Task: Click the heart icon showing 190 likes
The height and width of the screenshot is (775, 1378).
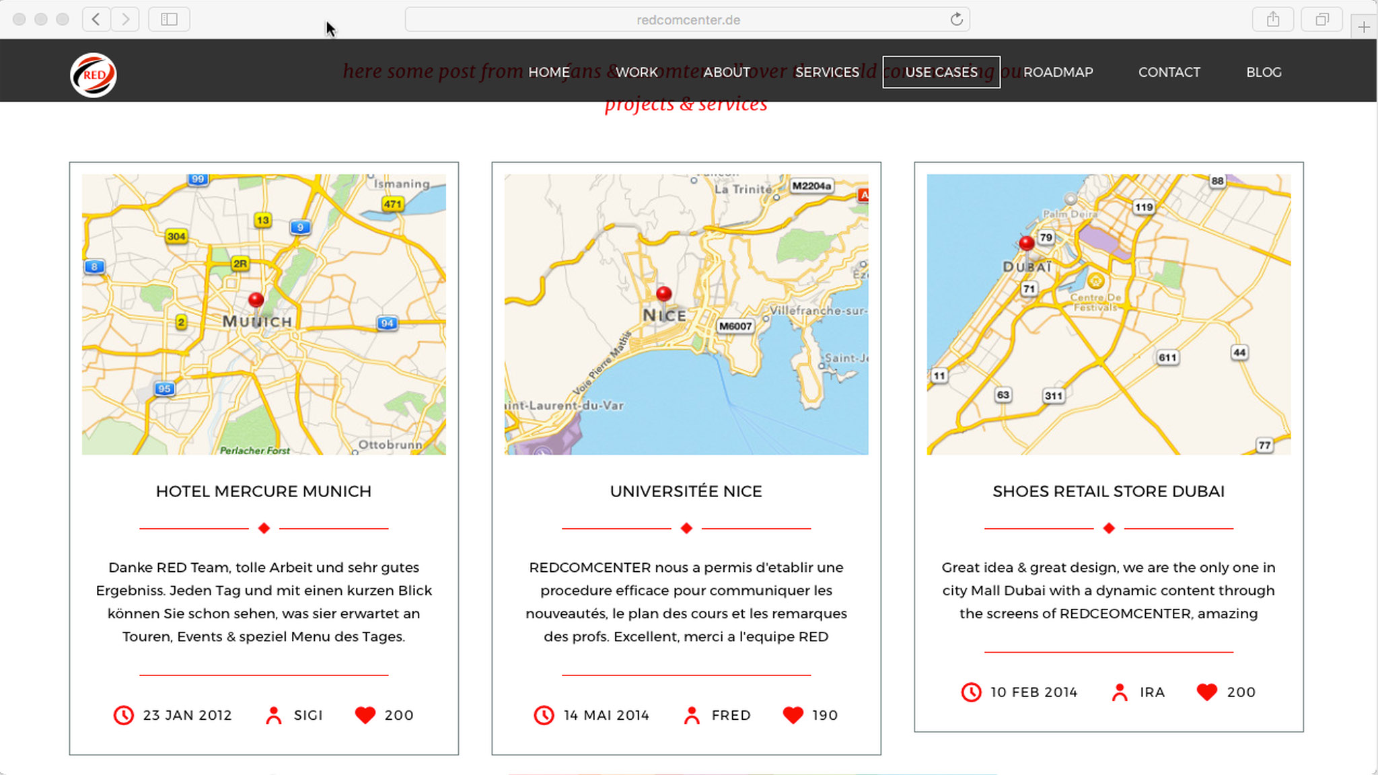Action: click(793, 715)
